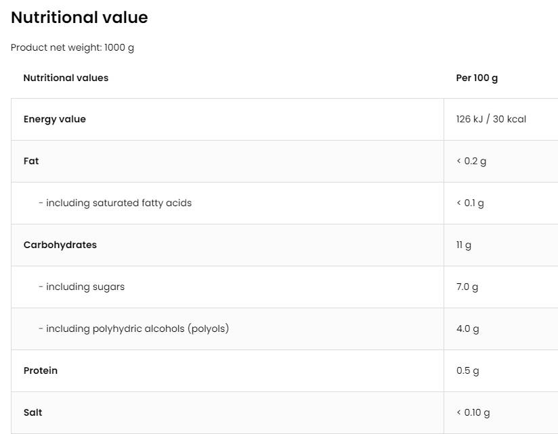This screenshot has width=558, height=434.
Task: Select the 7.0 g sugars value
Action: click(x=467, y=287)
